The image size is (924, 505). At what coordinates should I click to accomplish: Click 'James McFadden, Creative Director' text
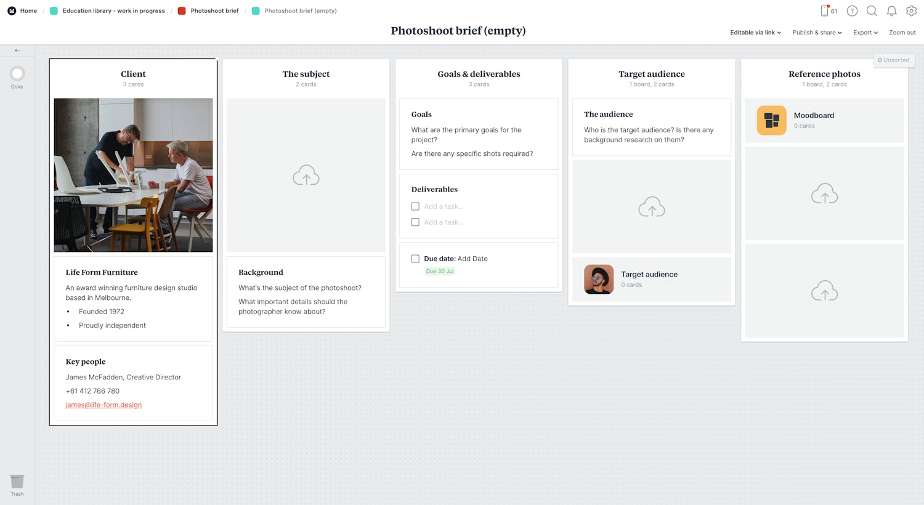point(123,377)
